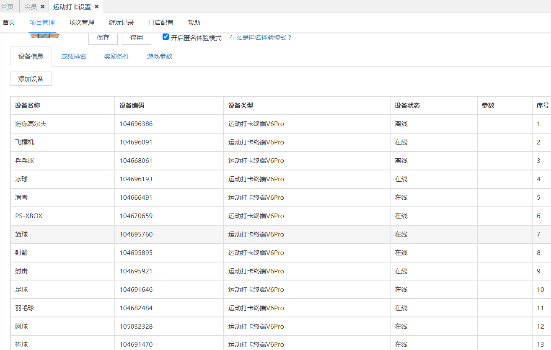Click the 保存 button
This screenshot has height=350, width=551.
(x=103, y=37)
